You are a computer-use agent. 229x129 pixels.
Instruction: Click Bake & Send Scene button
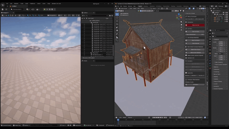click(195, 50)
